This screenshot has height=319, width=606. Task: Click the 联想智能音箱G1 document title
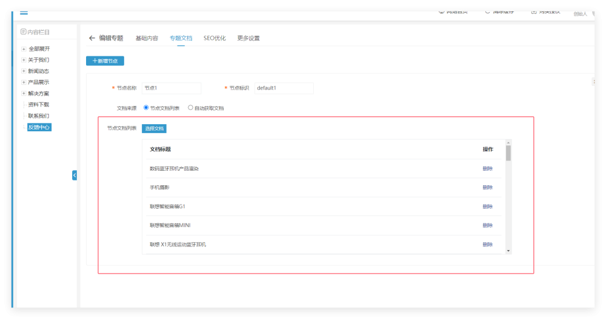(x=167, y=206)
